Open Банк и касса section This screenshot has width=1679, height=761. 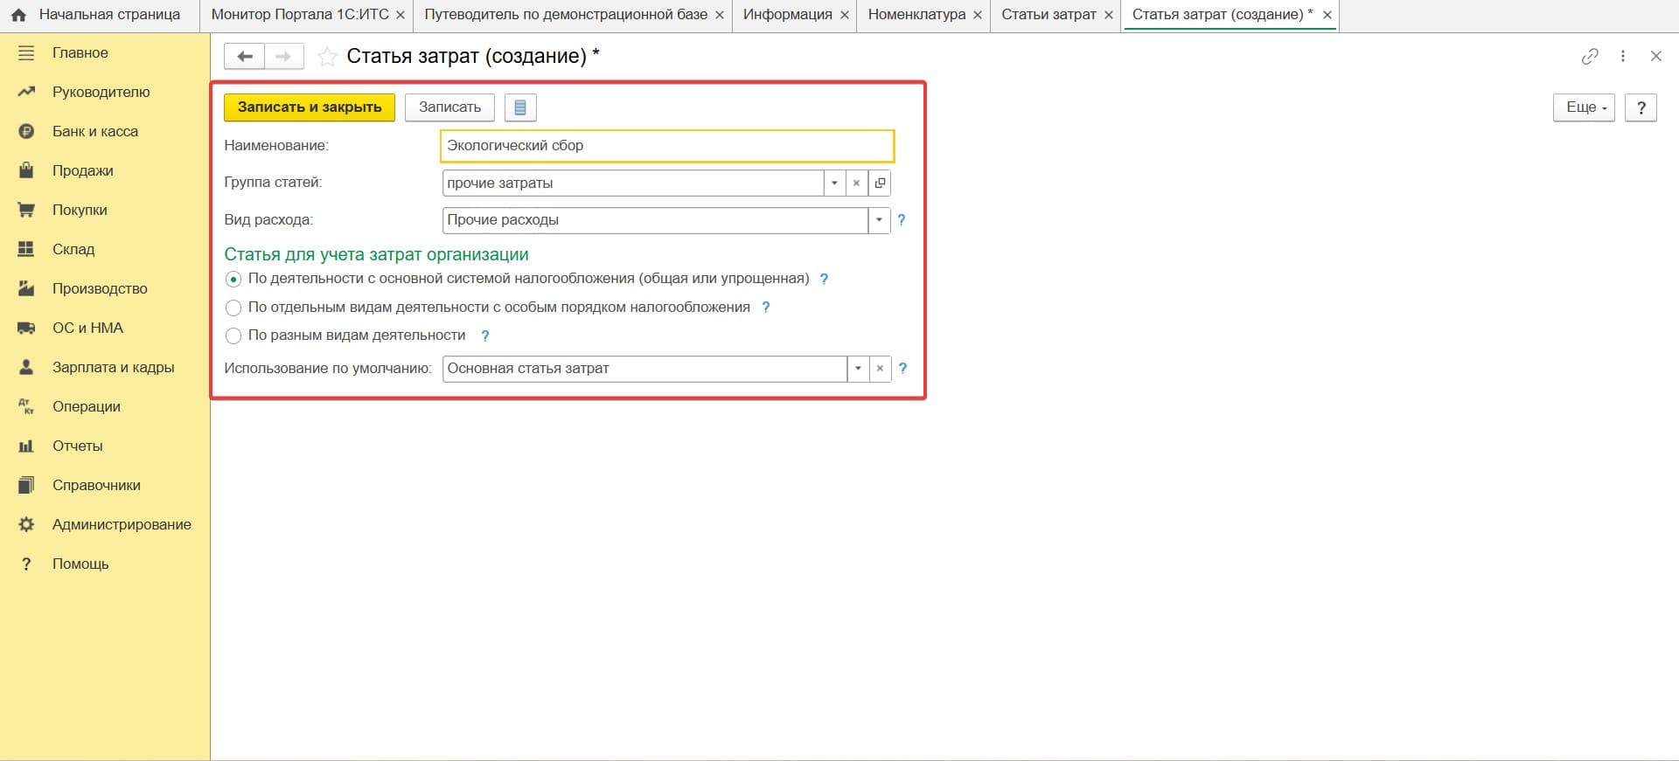point(95,132)
